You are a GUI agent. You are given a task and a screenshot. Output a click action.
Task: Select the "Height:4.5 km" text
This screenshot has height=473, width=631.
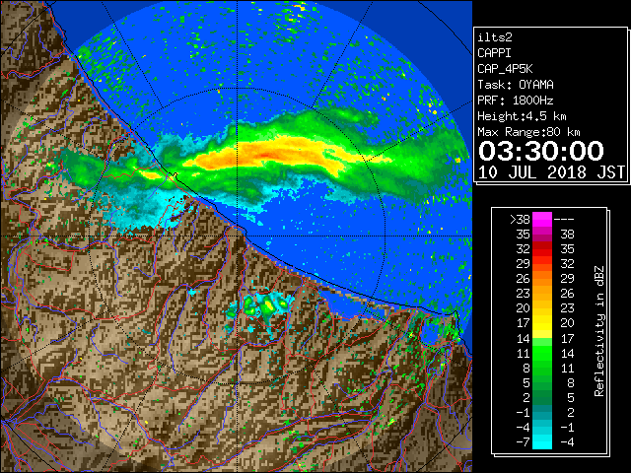pos(522,116)
